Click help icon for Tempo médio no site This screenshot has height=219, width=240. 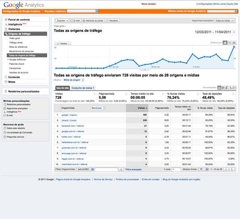(x=163, y=94)
